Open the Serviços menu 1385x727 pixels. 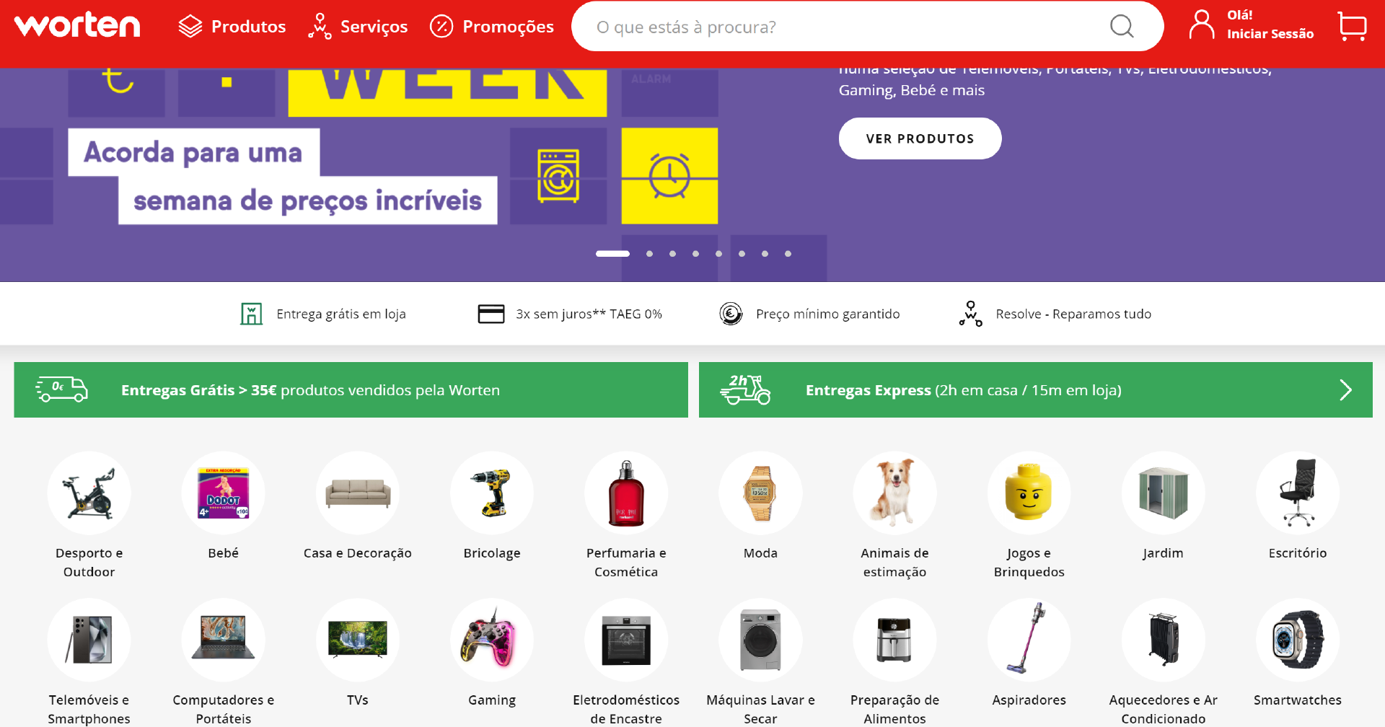tap(358, 27)
